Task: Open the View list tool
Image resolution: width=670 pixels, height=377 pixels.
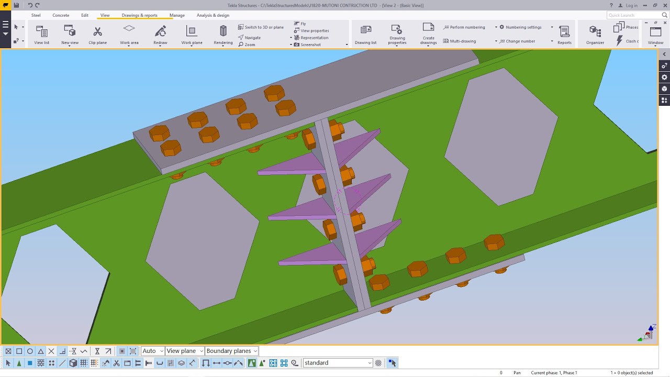Action: [x=42, y=35]
